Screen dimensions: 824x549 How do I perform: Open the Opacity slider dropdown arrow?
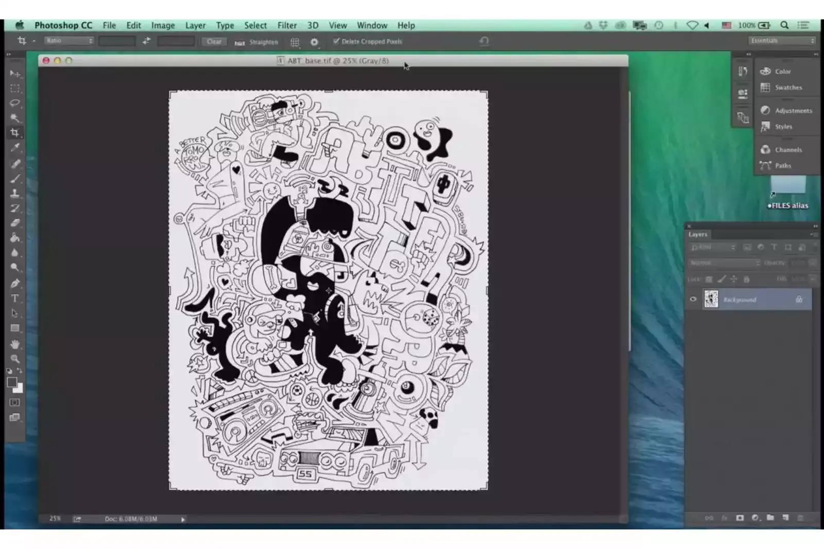[813, 263]
